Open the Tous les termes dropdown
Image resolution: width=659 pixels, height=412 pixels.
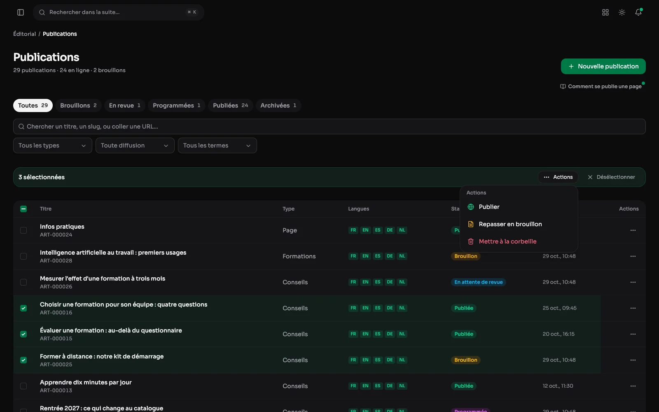click(217, 145)
